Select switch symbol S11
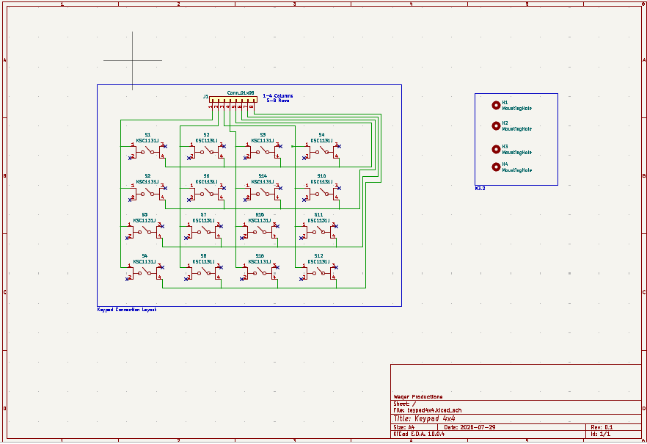Viewport: 647px width, 444px height. click(318, 232)
